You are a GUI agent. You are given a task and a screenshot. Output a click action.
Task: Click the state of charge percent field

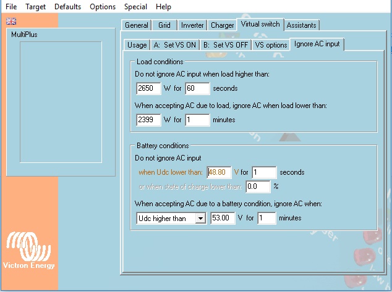point(257,186)
